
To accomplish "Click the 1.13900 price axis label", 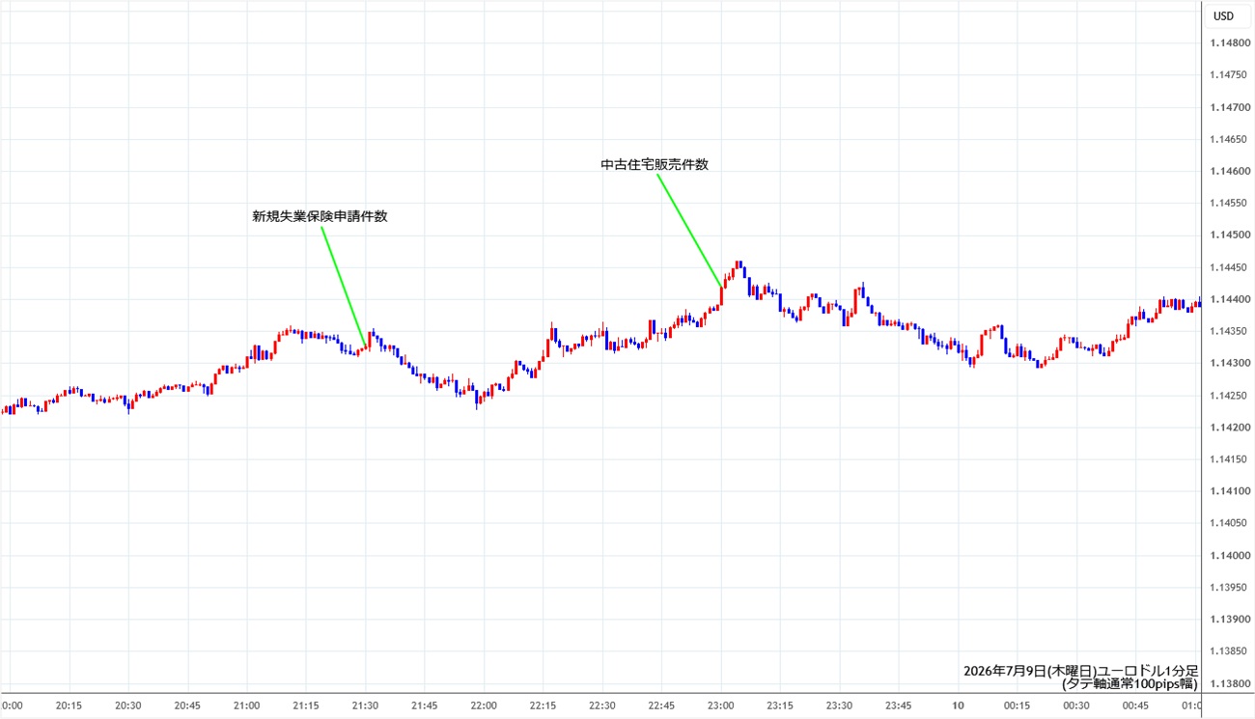I will 1229,619.
